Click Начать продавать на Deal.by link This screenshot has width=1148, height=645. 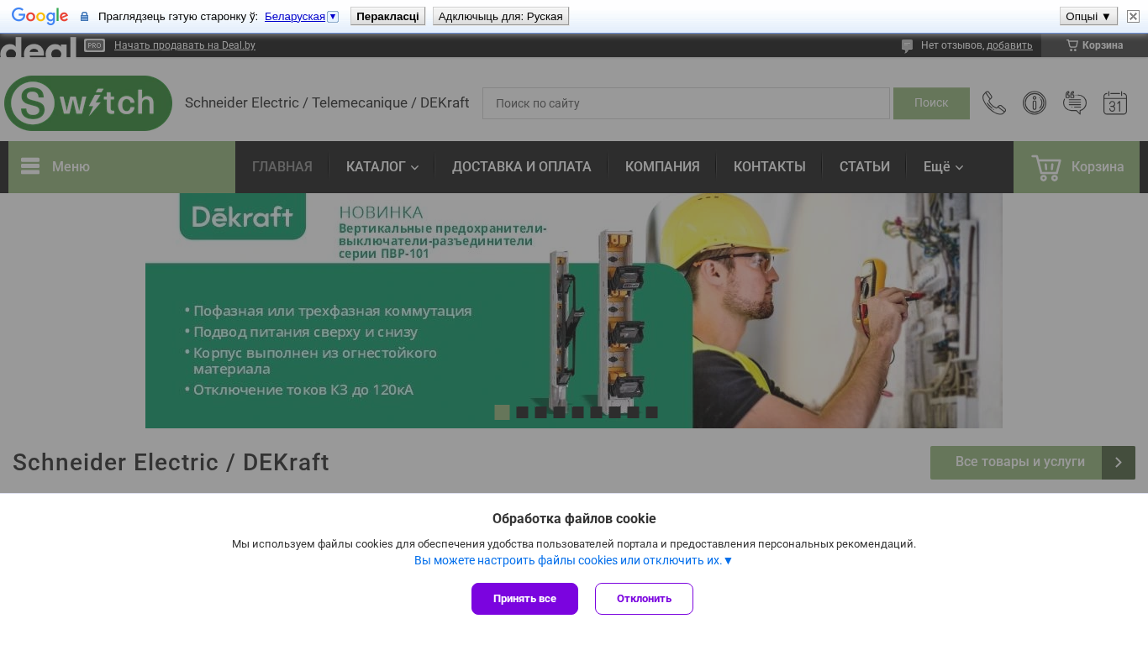[185, 45]
